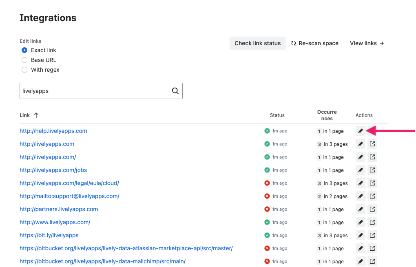Click the edit pencil on the bitbucket marketplace-api row

360,248
